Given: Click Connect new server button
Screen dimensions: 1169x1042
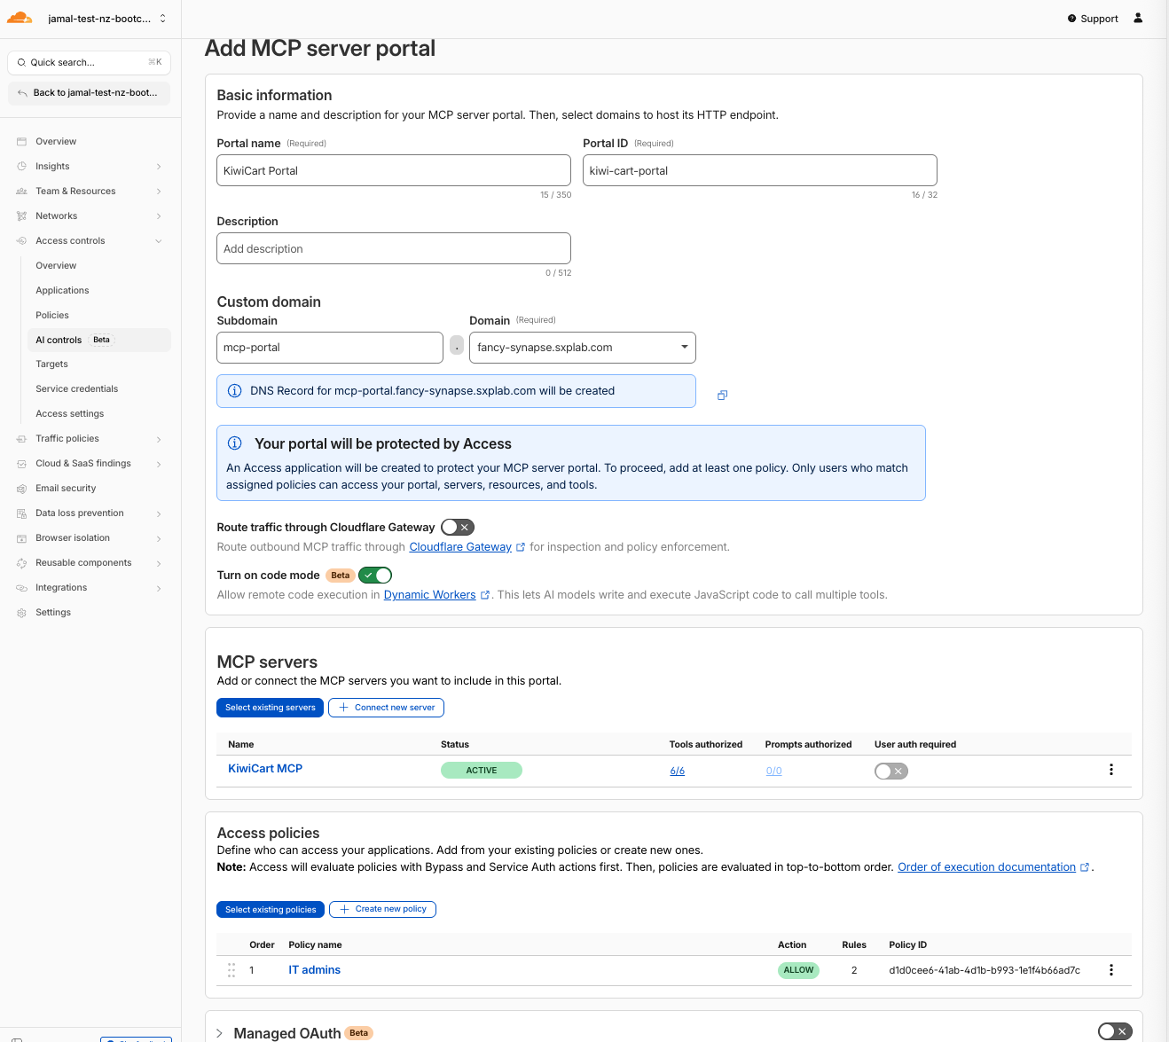Looking at the screenshot, I should tap(386, 708).
